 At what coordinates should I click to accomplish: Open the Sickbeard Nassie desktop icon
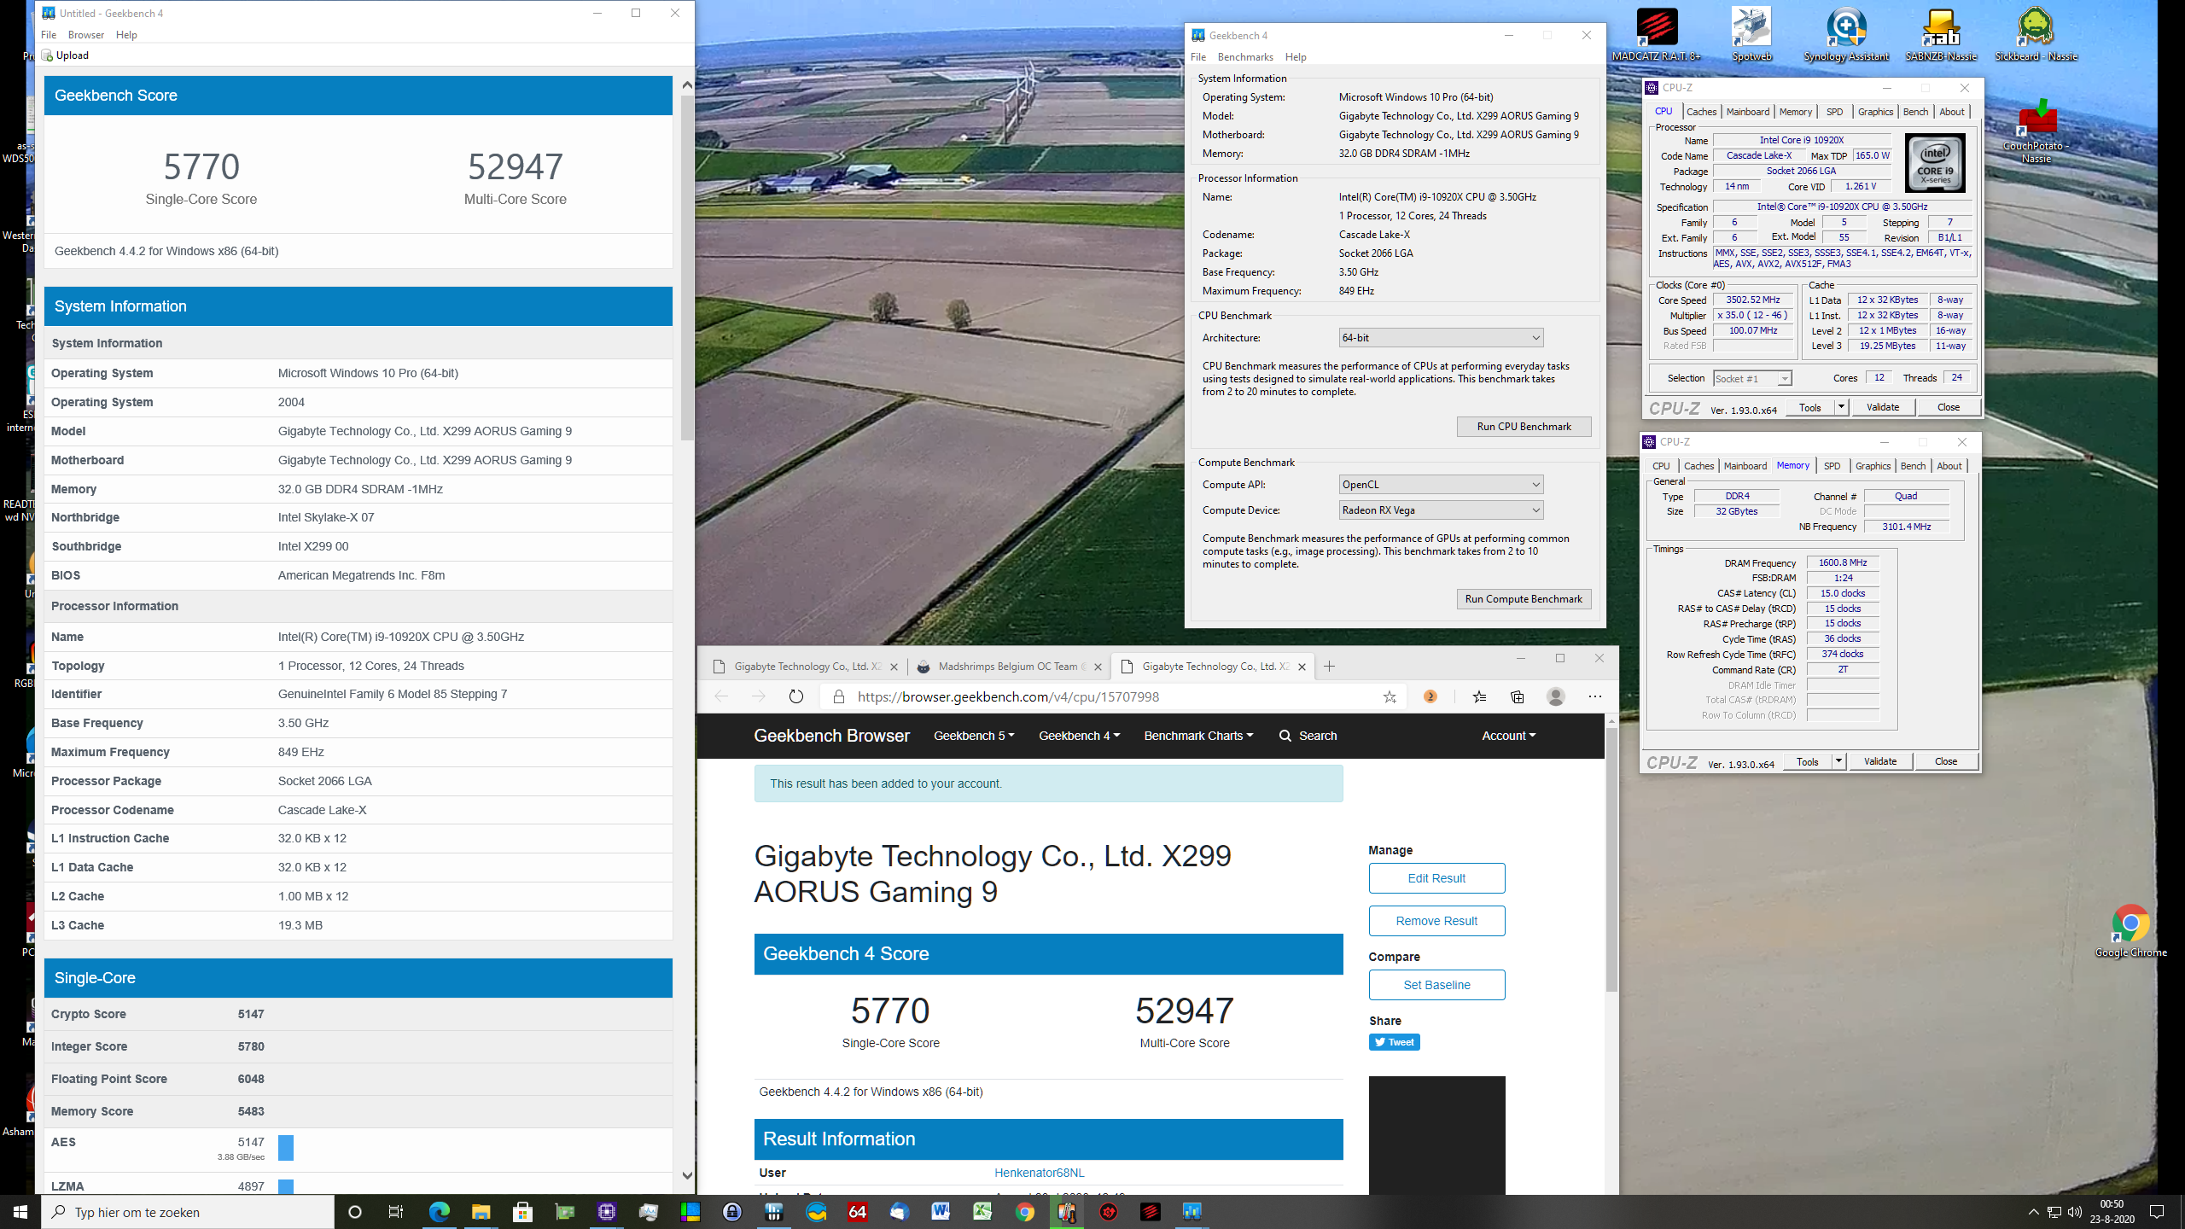(2036, 34)
